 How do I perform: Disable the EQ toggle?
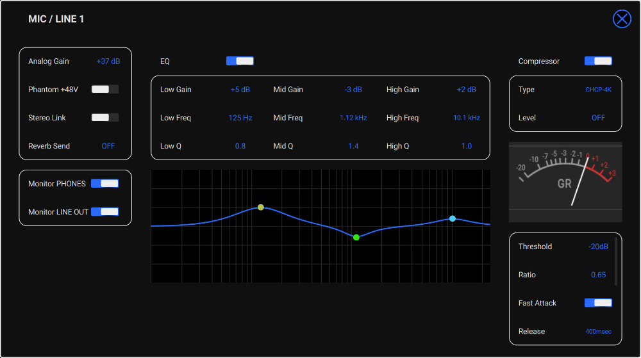click(240, 61)
